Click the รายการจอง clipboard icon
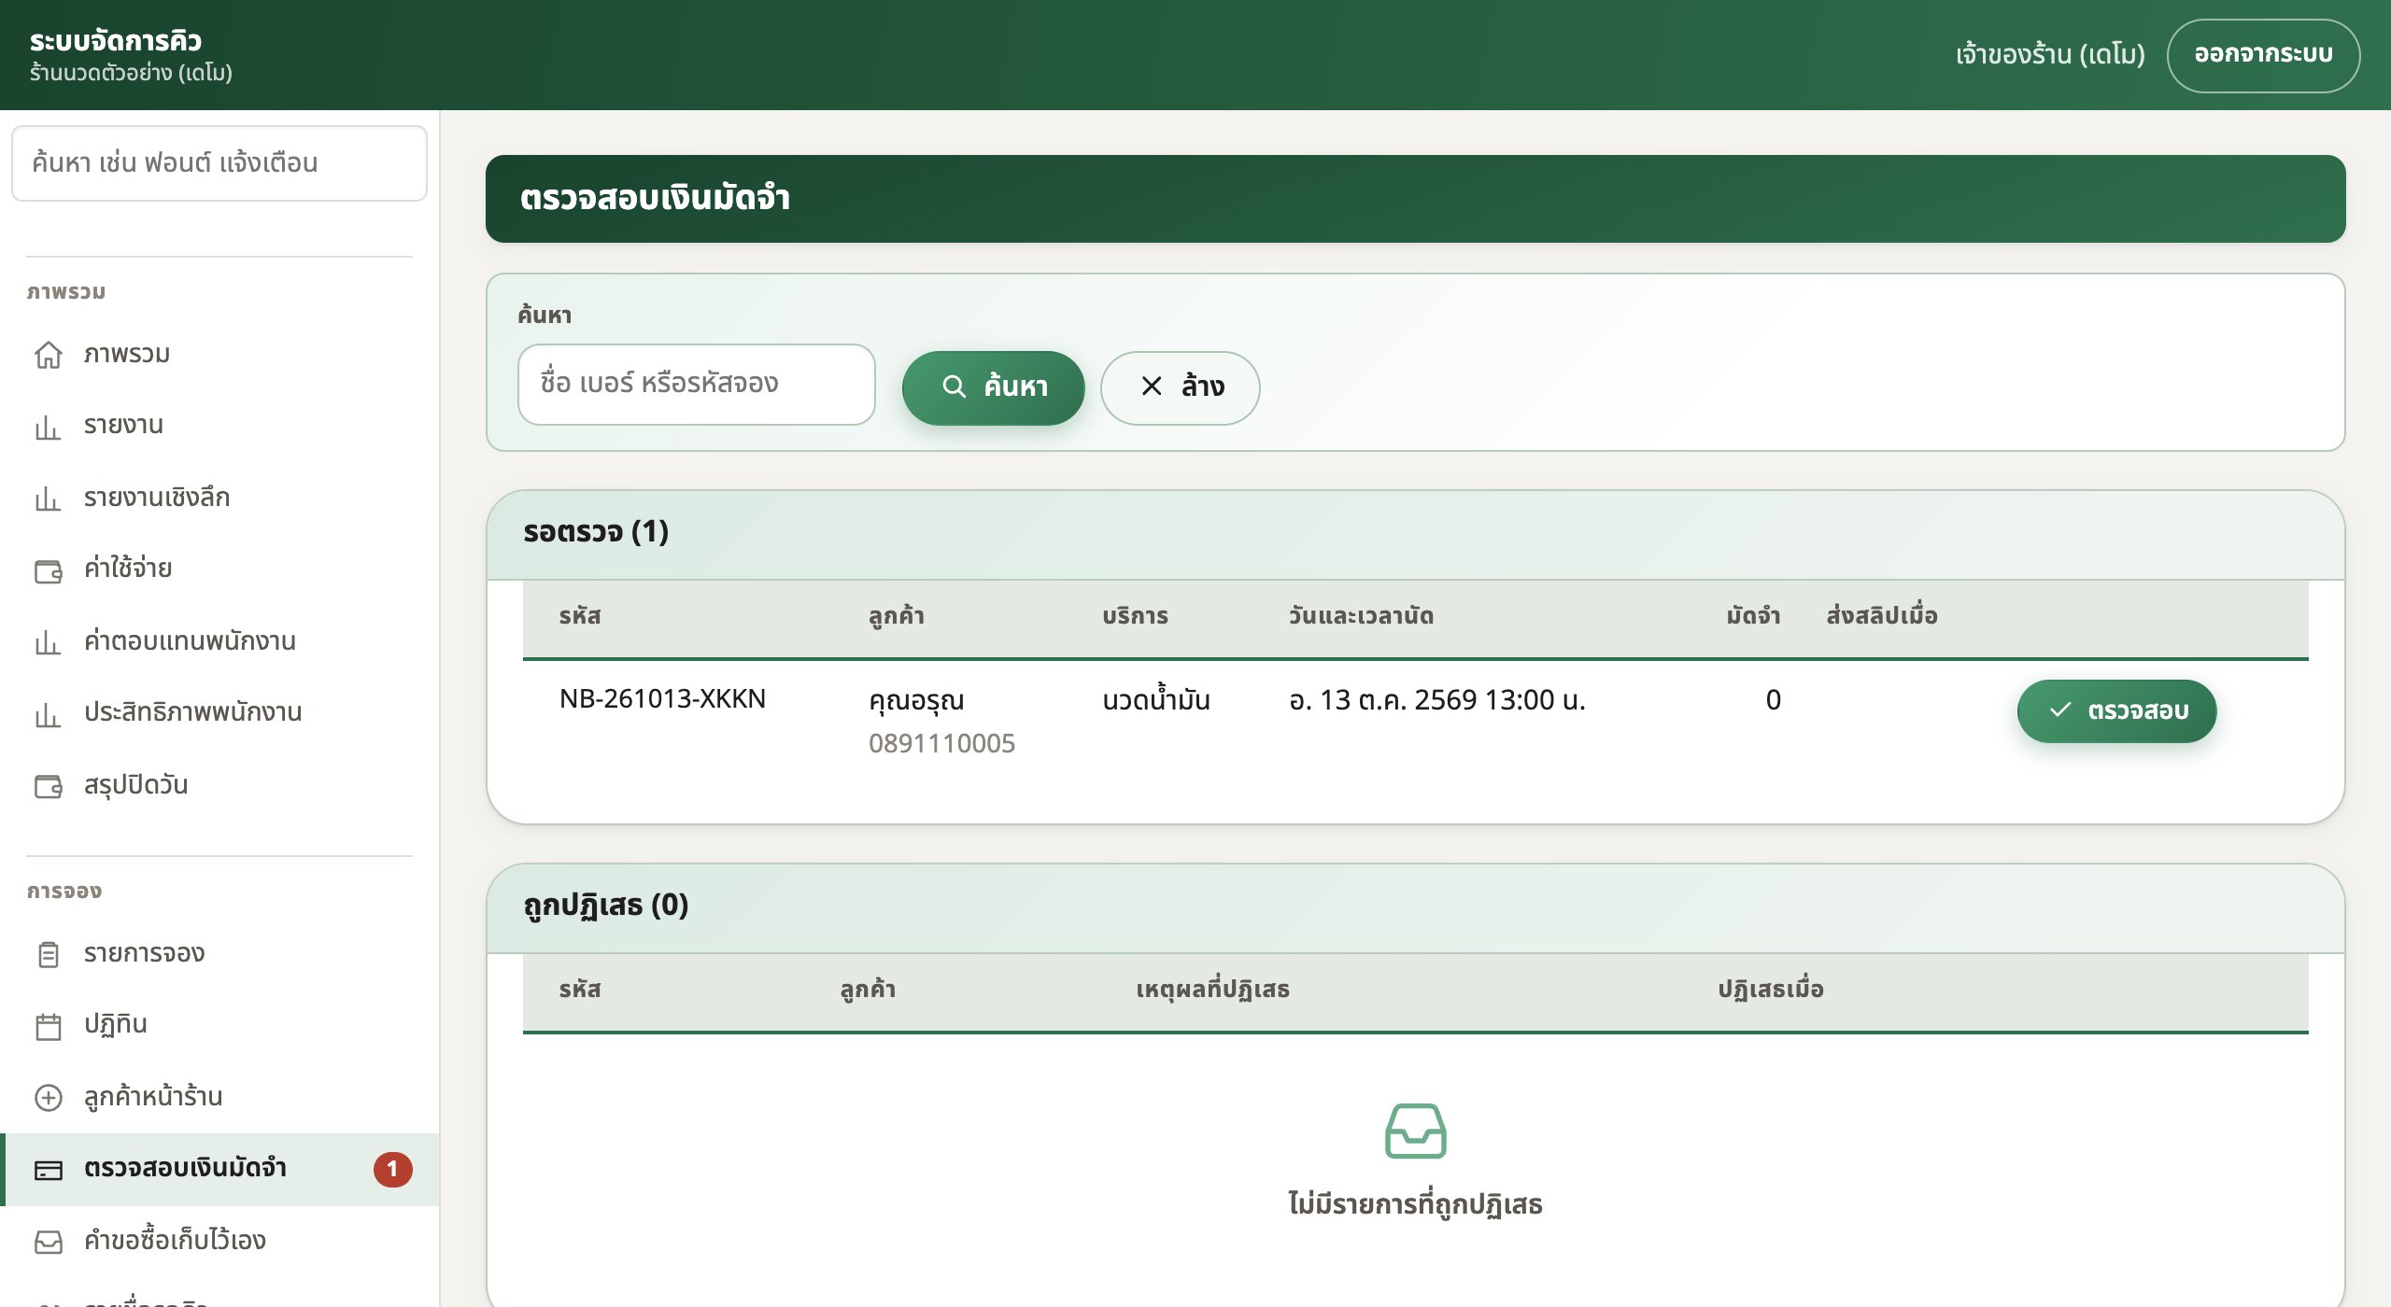This screenshot has height=1307, width=2391. [x=49, y=954]
